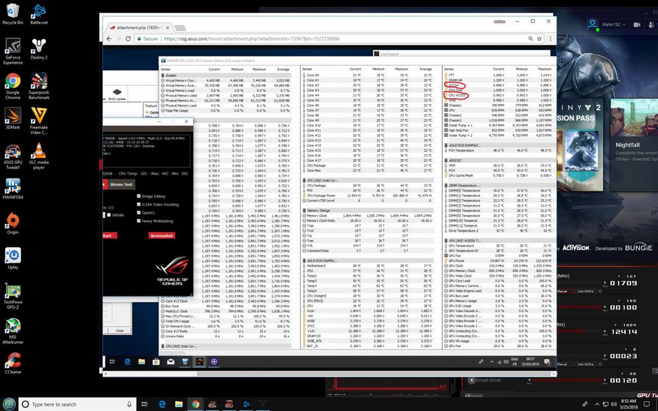The height and width of the screenshot is (411, 658).
Task: Expand the hidden system tray icons chevron
Action: point(597,404)
